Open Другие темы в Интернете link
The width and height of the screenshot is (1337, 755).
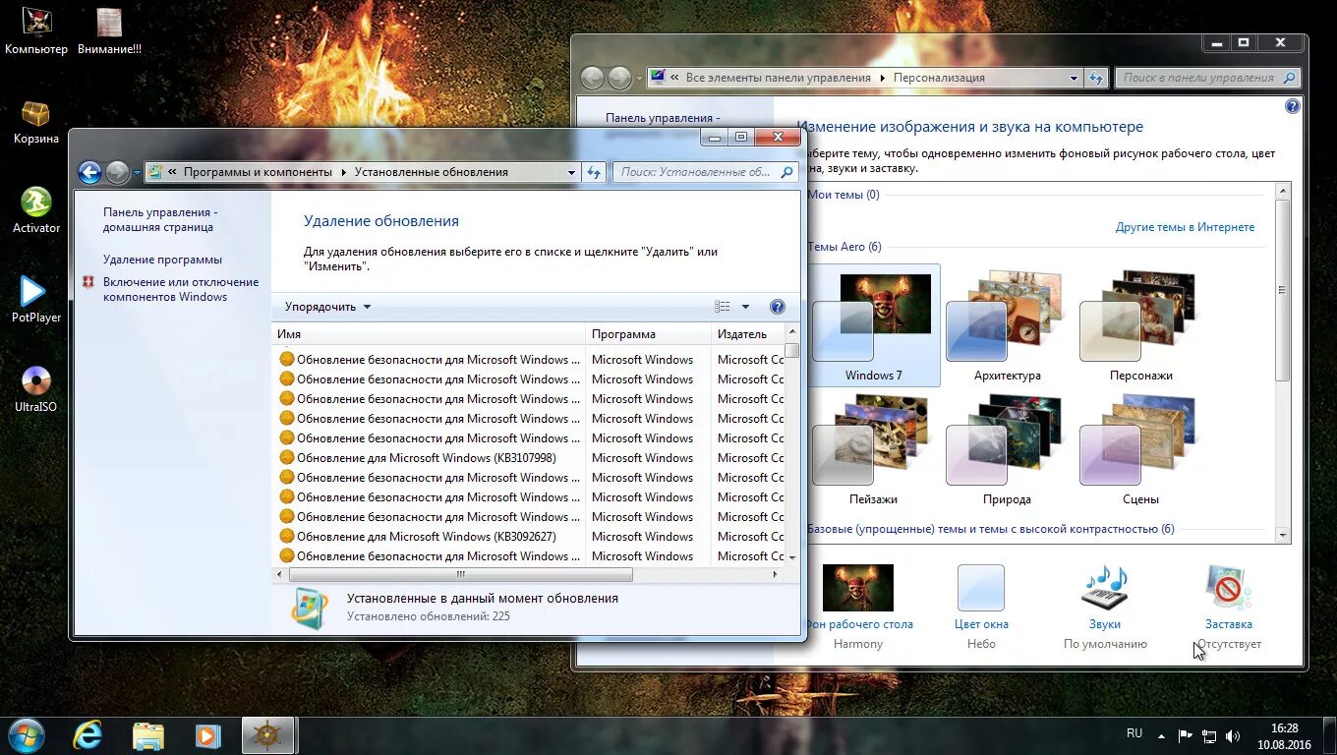(1185, 226)
